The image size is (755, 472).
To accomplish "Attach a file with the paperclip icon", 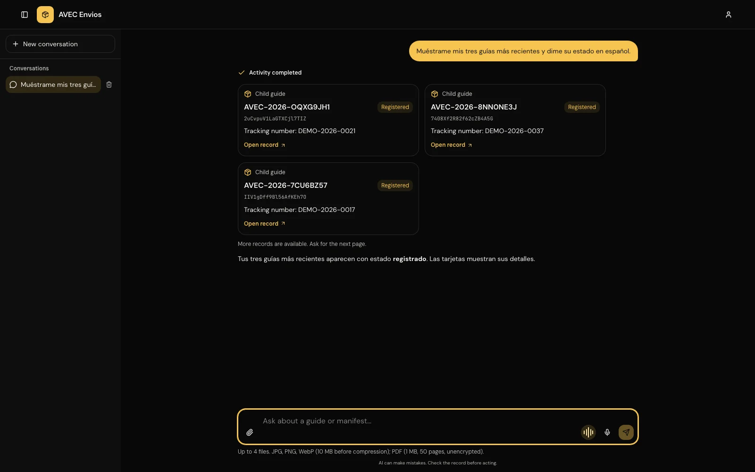I will pos(250,432).
